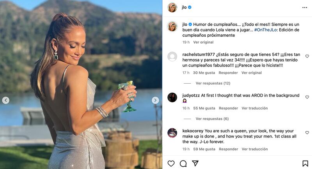
Task: Like kokocorey's comment
Action: coord(307,133)
